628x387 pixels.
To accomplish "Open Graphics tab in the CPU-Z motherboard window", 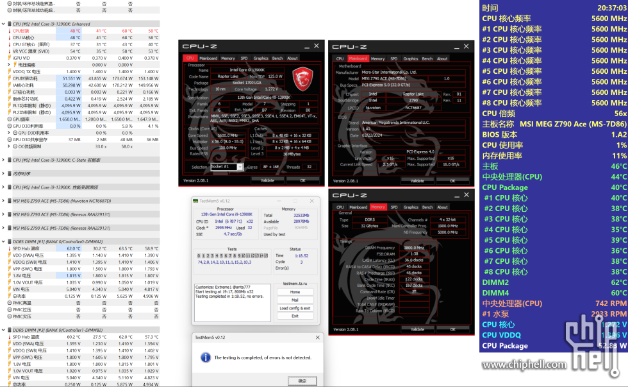I will click(x=411, y=59).
